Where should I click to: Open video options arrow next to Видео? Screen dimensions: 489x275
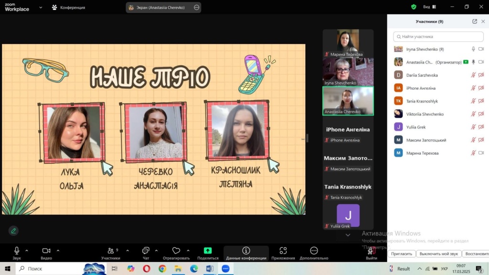58,250
